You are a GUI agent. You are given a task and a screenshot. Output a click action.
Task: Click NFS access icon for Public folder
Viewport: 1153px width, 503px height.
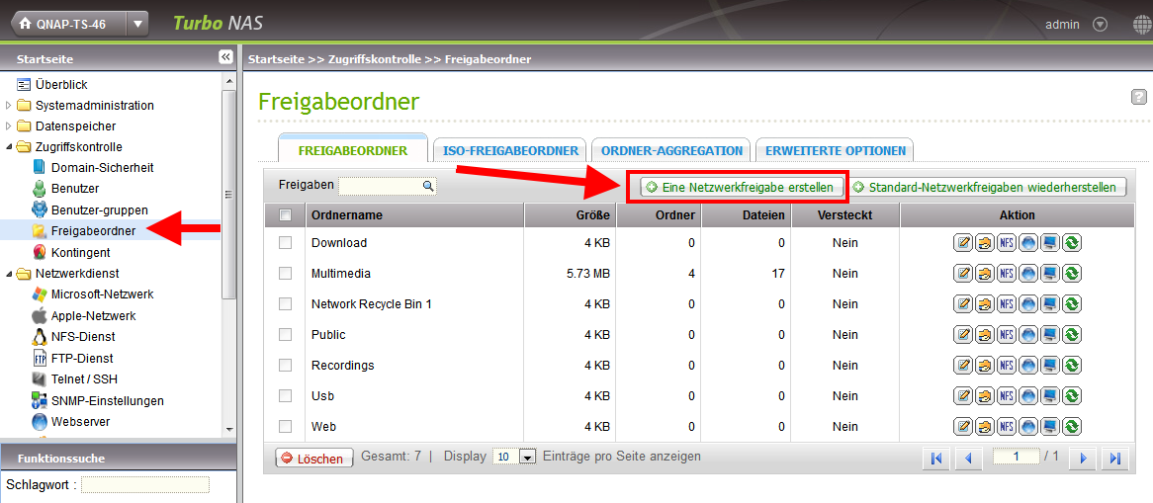[1007, 335]
